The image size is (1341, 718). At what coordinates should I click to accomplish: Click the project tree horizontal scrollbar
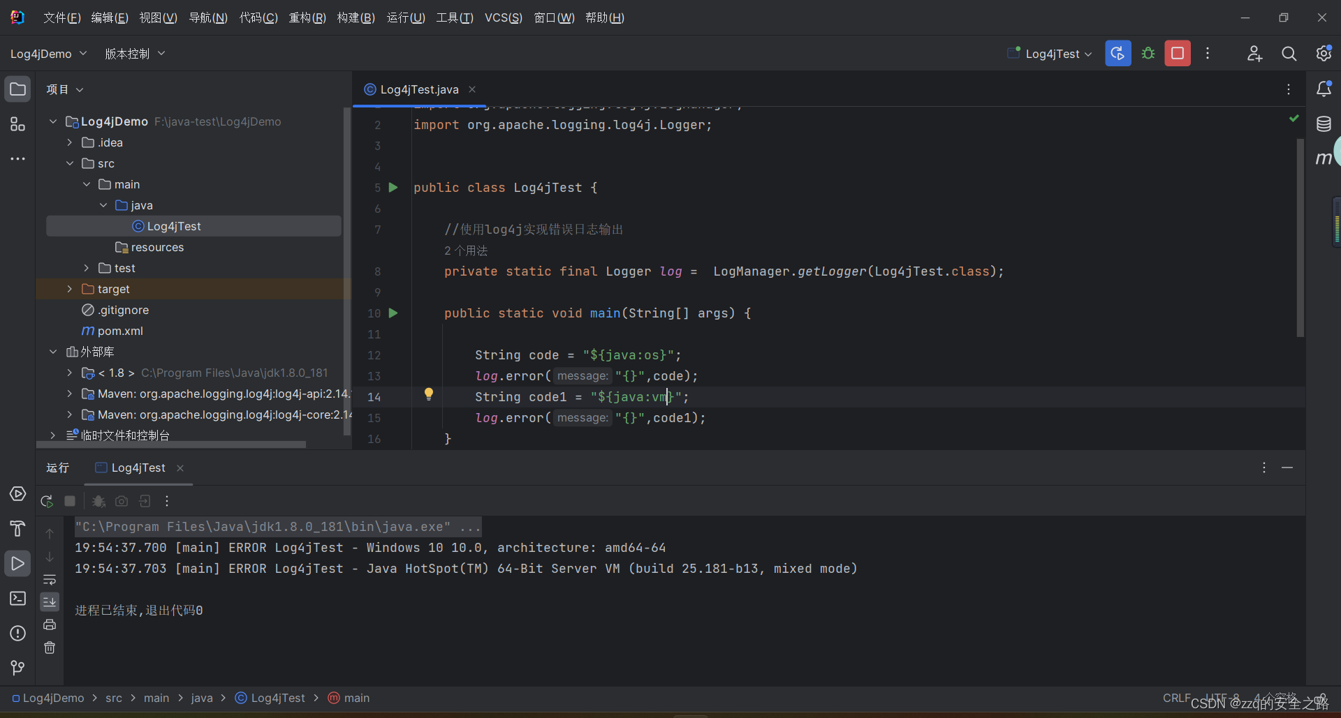point(171,444)
